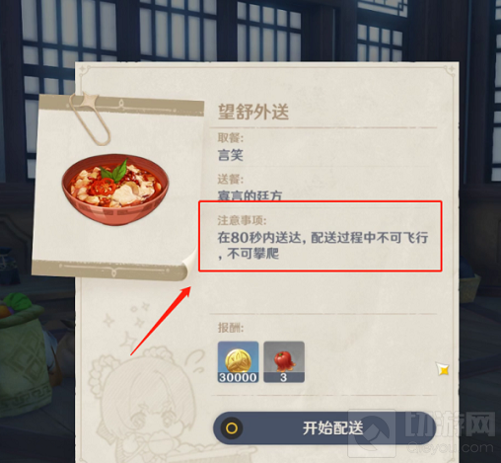
Task: Click the partially hidden delivery destination text
Action: point(250,195)
